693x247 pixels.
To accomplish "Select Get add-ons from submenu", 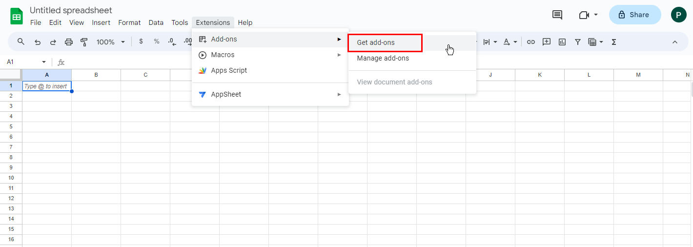I will click(385, 42).
